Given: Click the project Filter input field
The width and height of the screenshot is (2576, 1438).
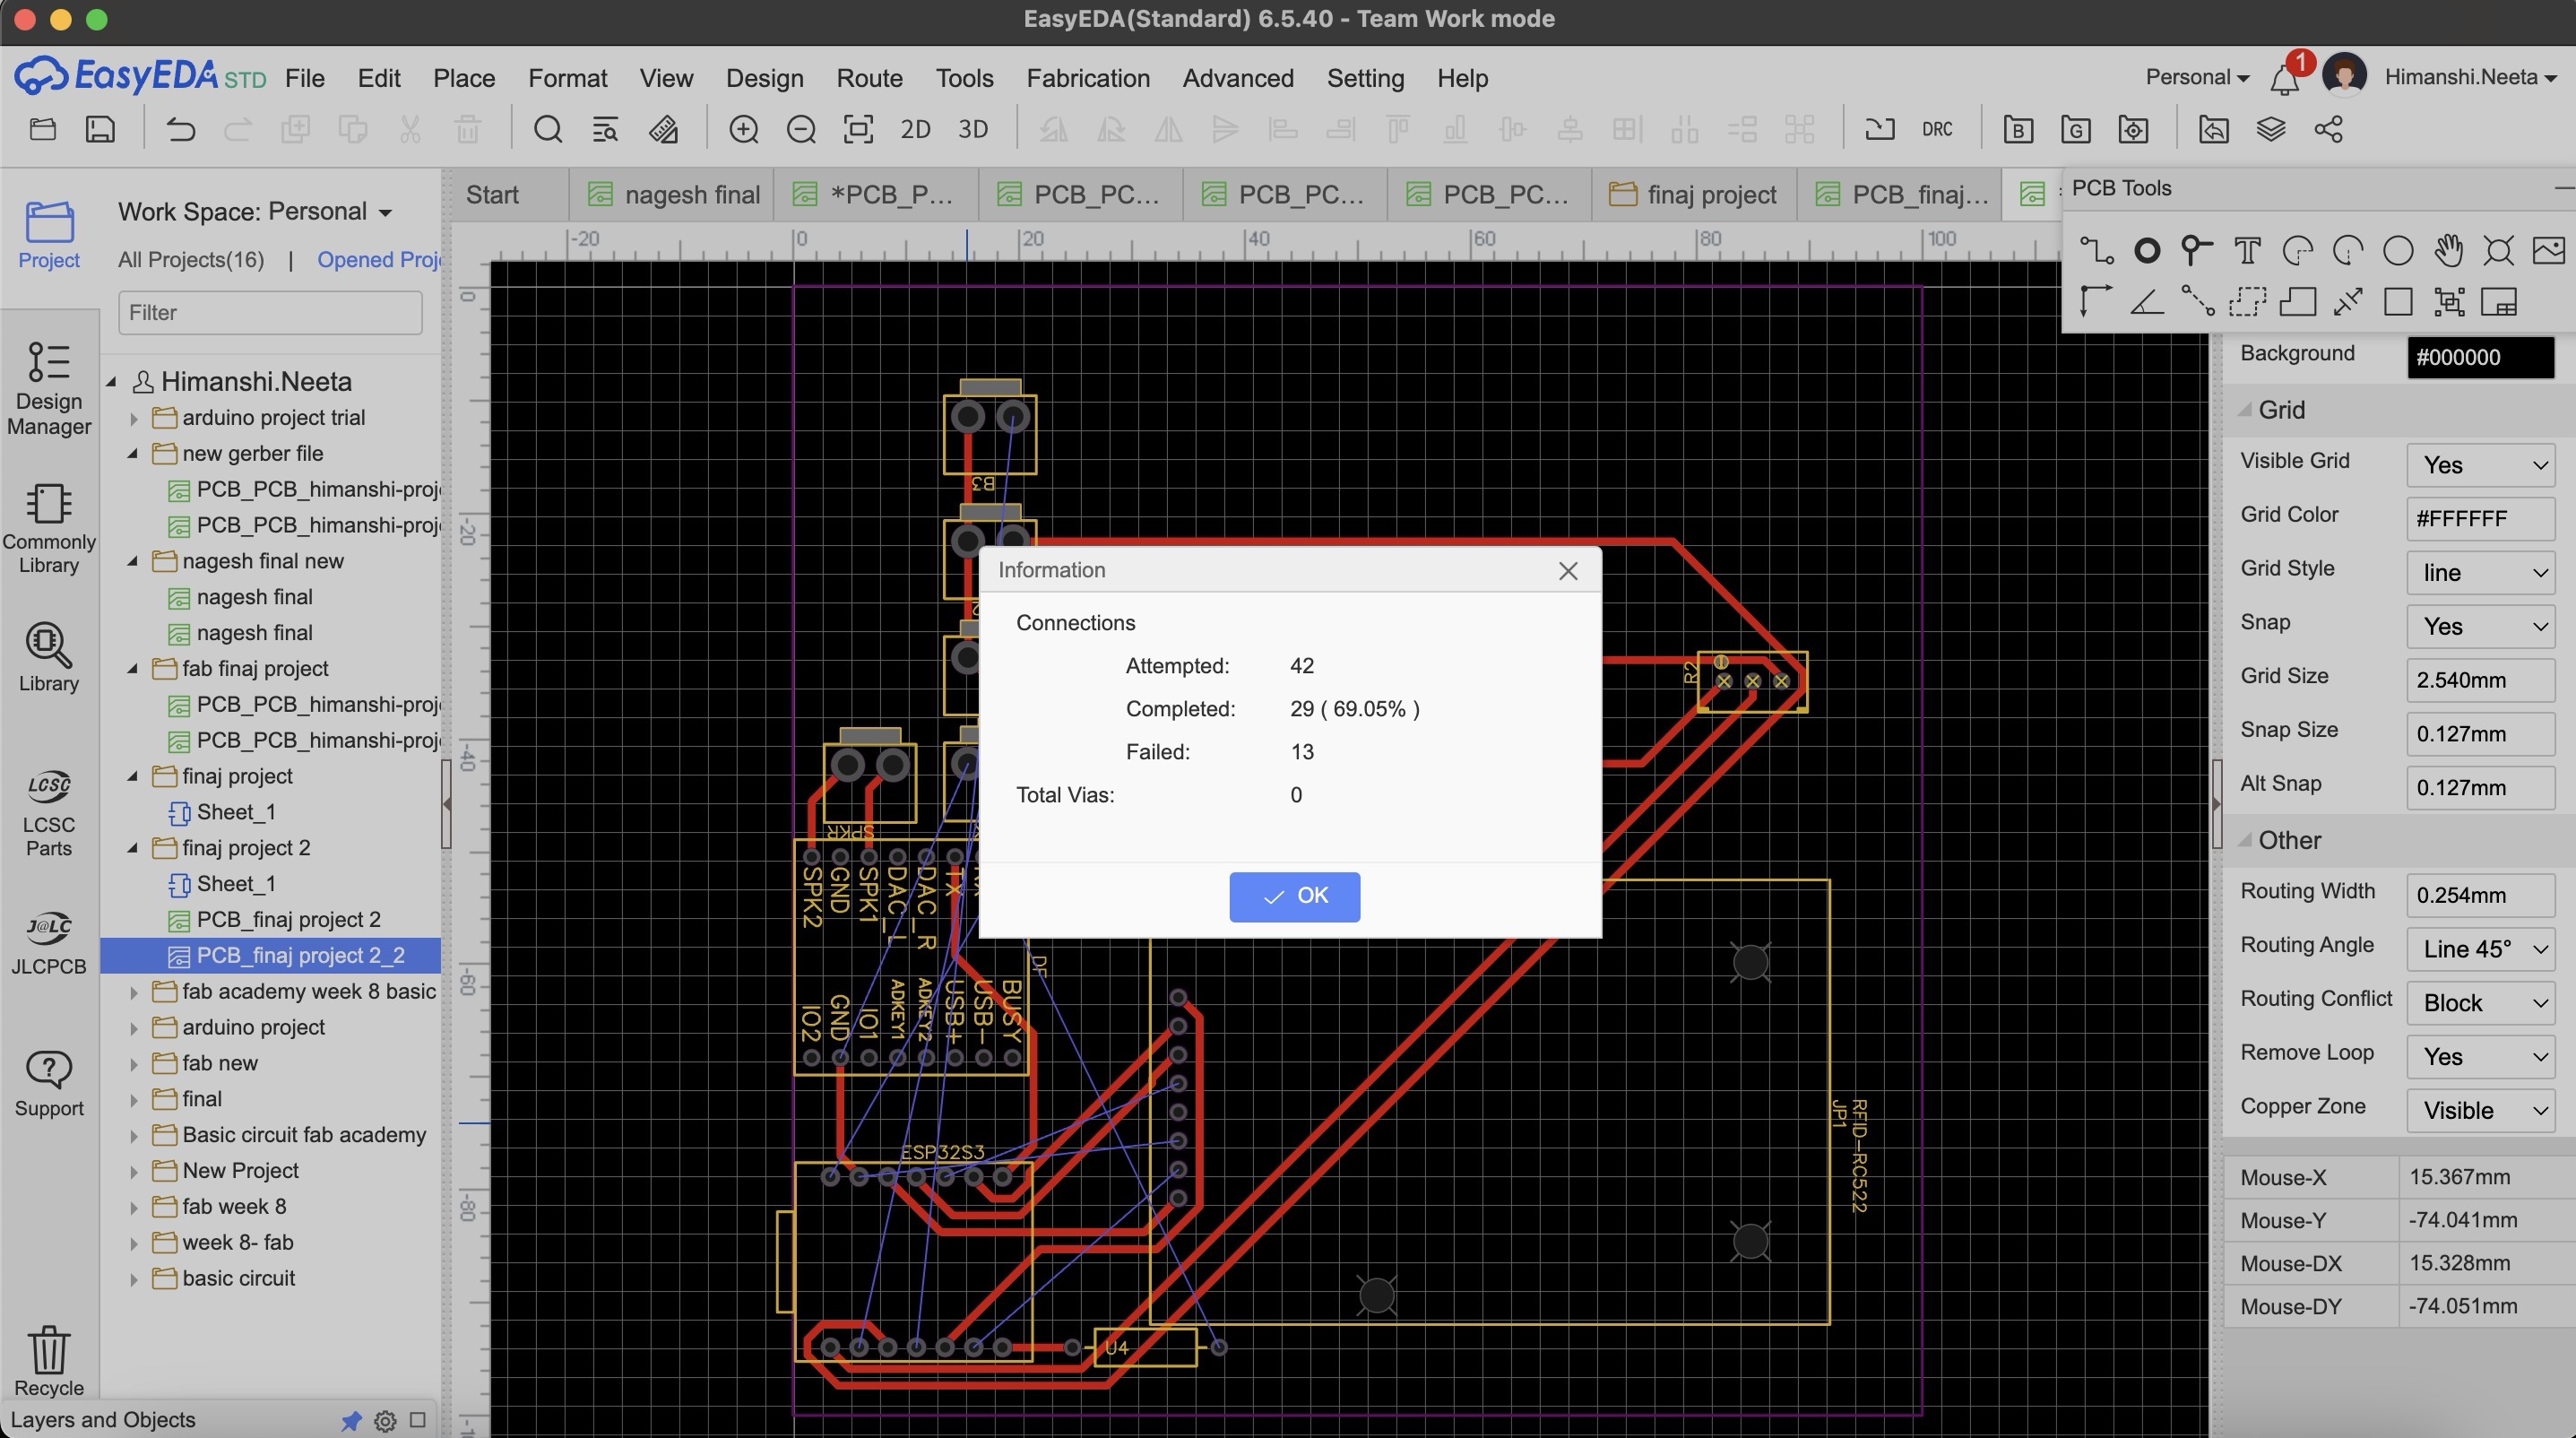Looking at the screenshot, I should click(270, 313).
